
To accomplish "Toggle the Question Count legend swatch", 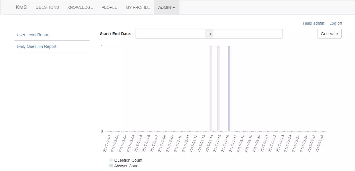I will (111, 160).
